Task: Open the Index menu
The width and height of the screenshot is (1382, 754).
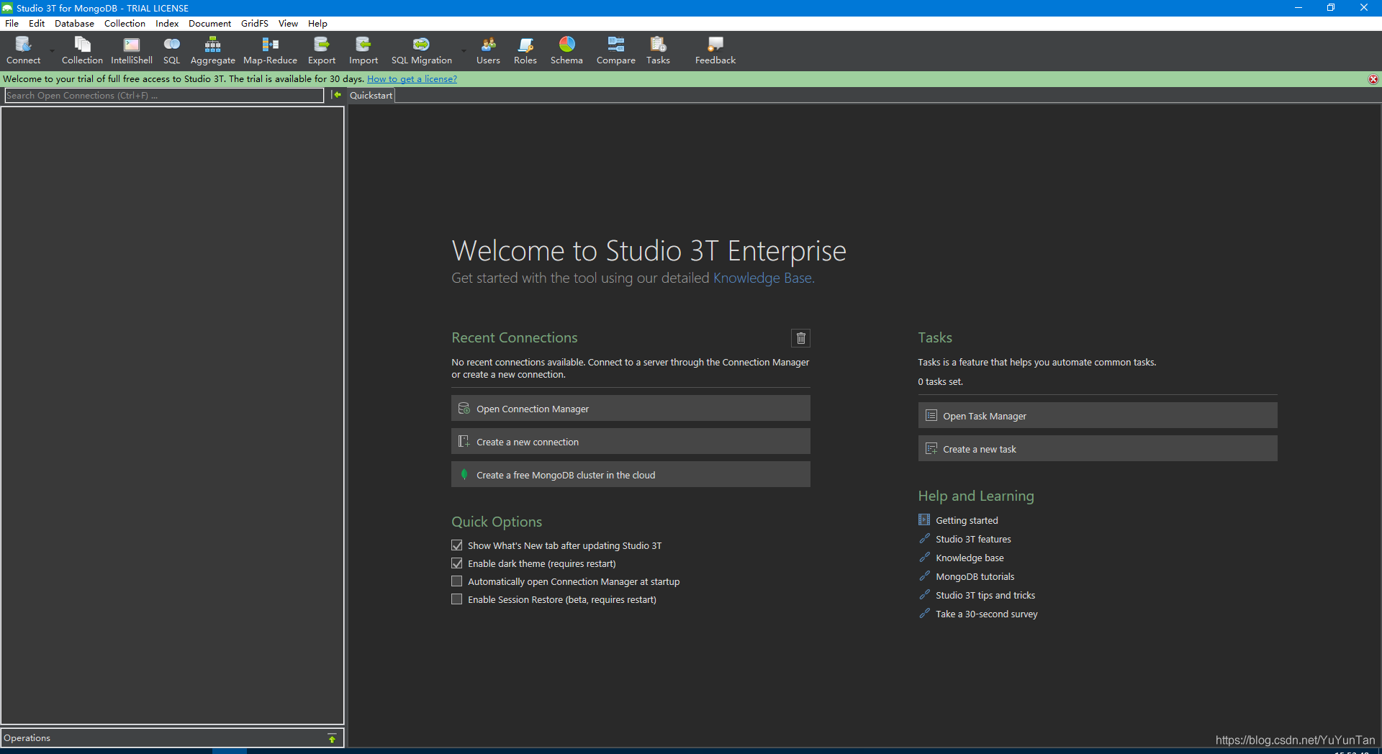Action: (x=167, y=24)
